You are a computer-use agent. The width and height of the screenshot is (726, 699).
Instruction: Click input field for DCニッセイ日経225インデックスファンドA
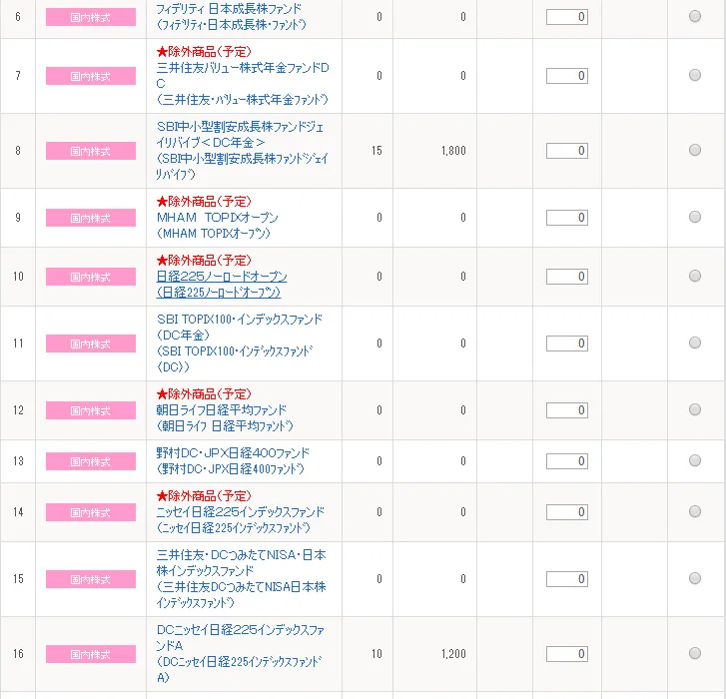click(566, 654)
